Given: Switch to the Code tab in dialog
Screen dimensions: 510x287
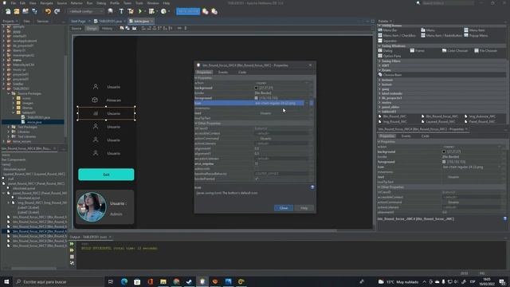Looking at the screenshot, I should (x=242, y=73).
